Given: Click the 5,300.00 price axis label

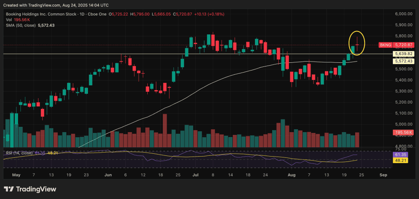Looking at the screenshot, I should pos(403,91).
